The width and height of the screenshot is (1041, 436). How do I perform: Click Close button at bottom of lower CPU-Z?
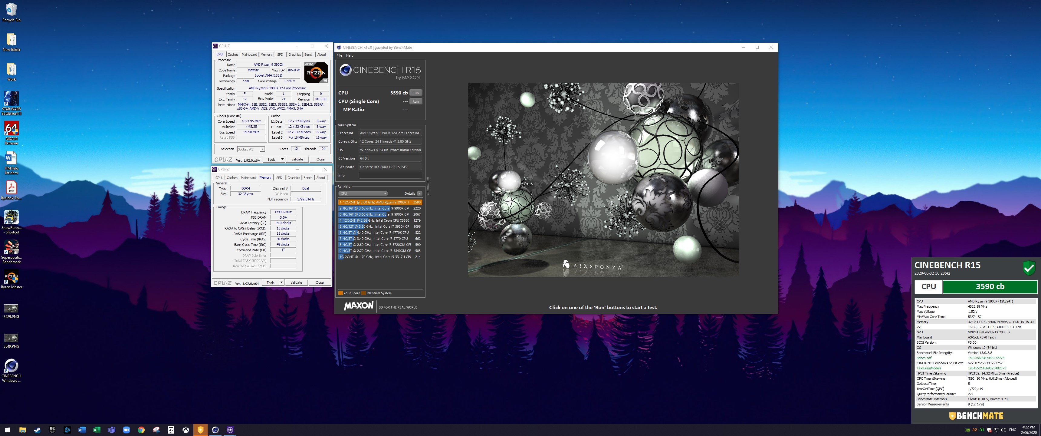(x=320, y=282)
